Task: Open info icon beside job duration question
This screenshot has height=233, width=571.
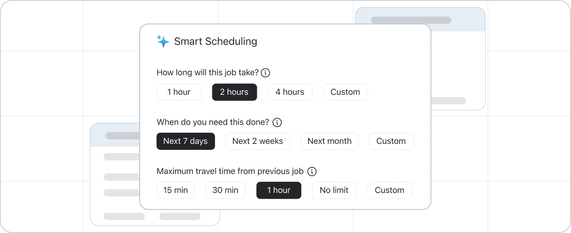Action: pos(265,73)
